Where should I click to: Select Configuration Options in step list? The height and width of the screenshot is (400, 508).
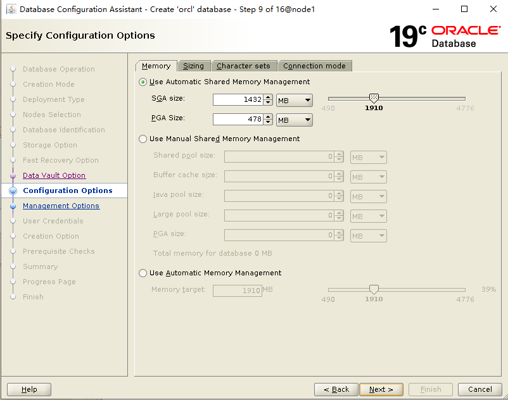[x=68, y=191]
